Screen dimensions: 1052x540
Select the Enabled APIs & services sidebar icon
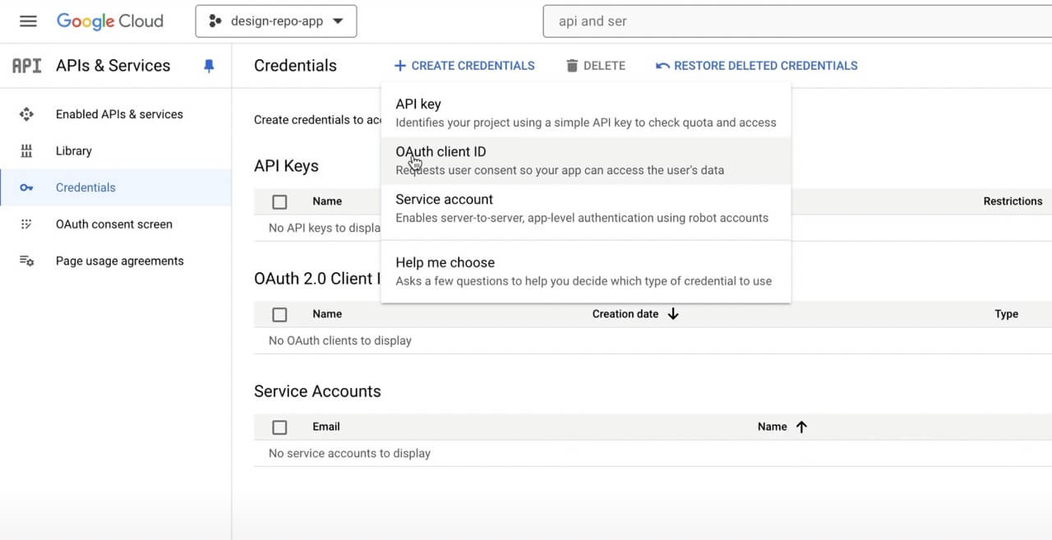(x=27, y=113)
